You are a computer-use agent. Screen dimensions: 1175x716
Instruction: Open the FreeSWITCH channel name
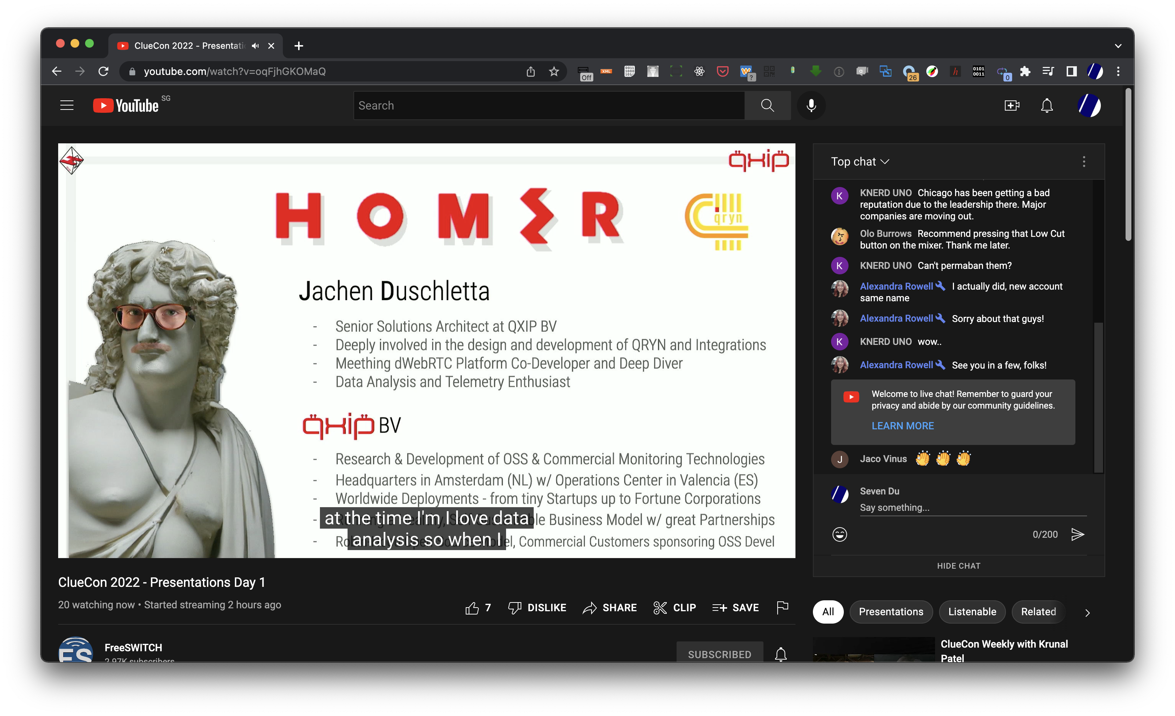point(133,647)
